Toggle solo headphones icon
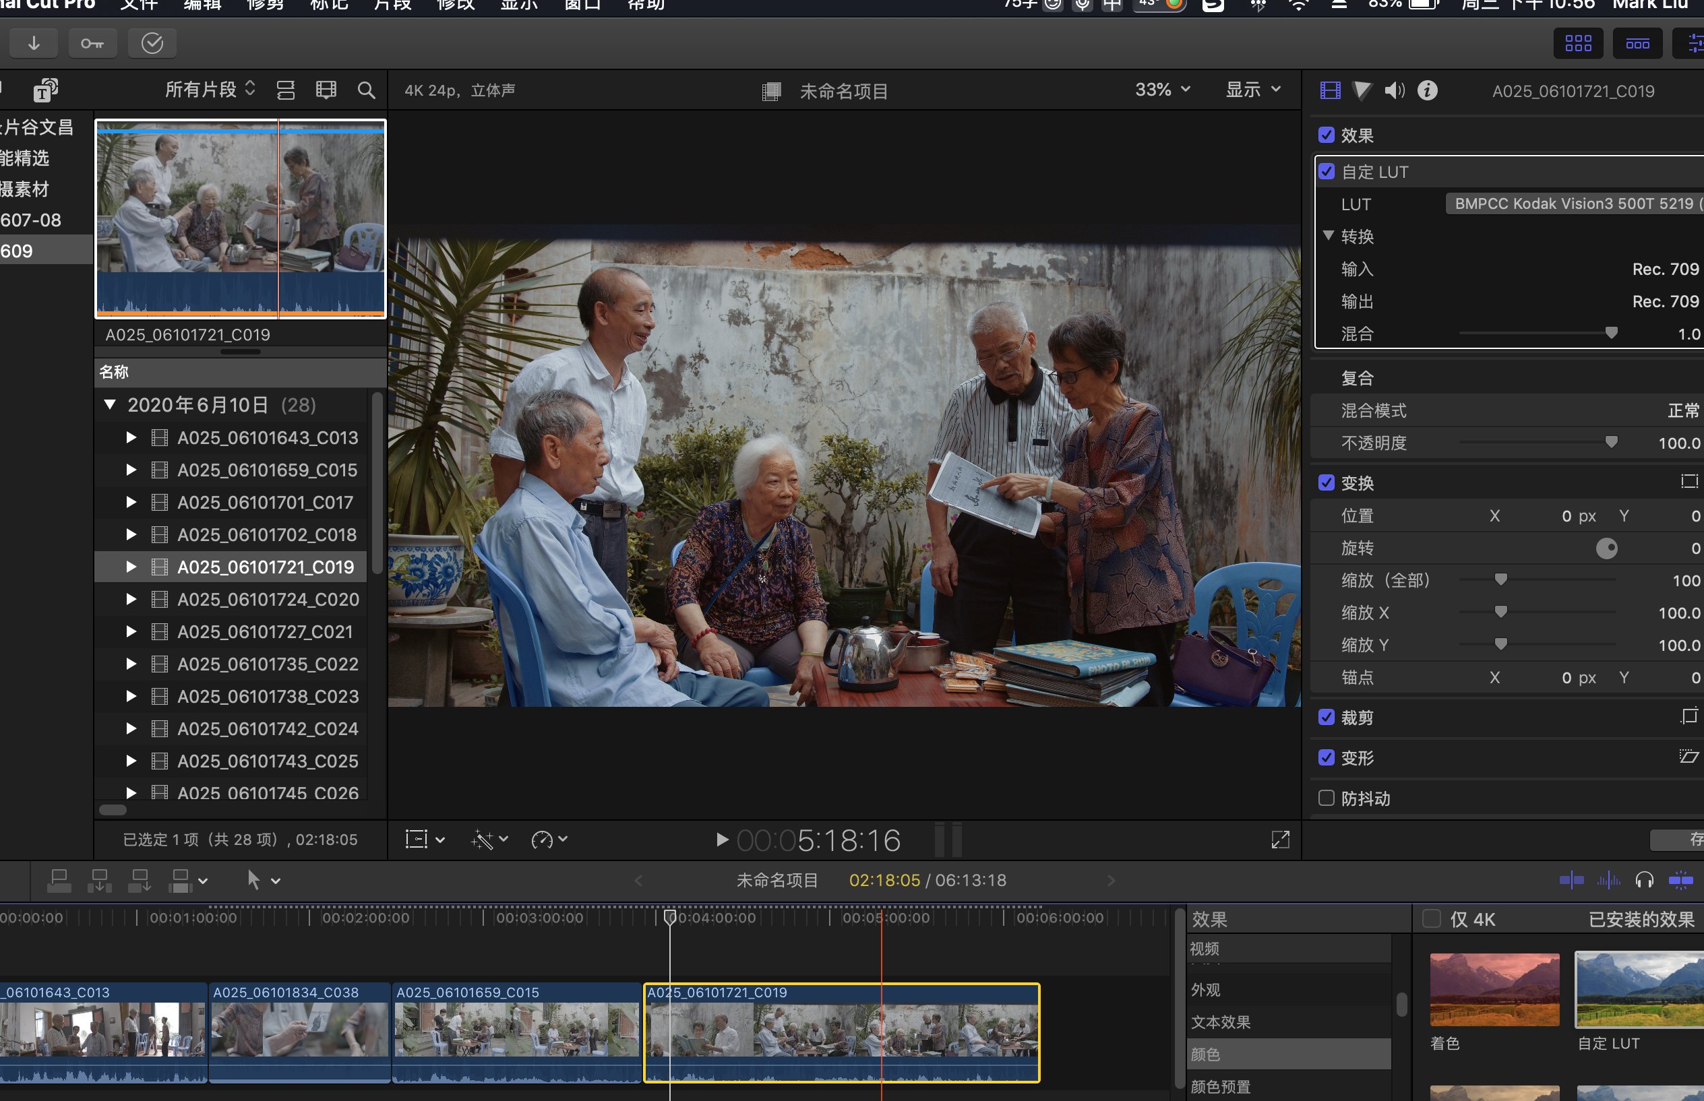The image size is (1704, 1101). click(1645, 880)
